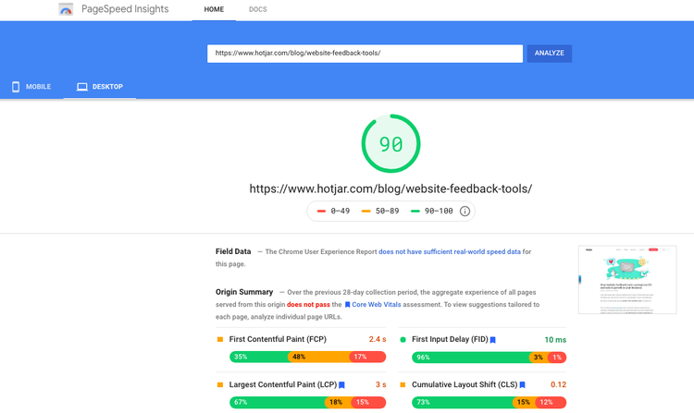Image resolution: width=694 pixels, height=413 pixels.
Task: Click the 'Origin Summary' heading
Action: tap(244, 292)
